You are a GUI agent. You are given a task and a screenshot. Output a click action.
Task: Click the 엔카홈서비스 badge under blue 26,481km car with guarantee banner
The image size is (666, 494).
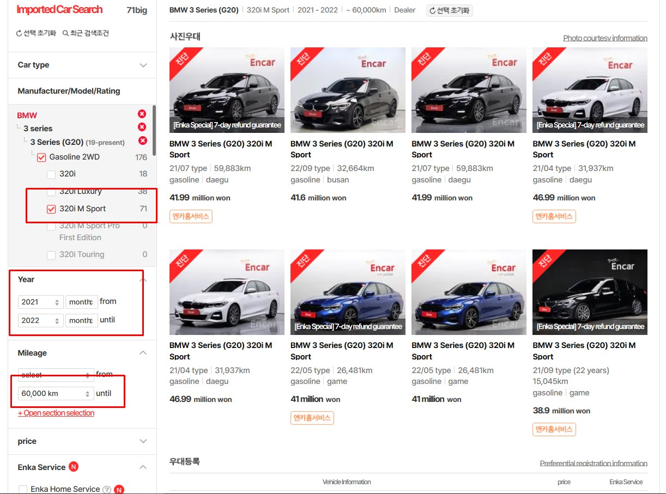coord(312,418)
